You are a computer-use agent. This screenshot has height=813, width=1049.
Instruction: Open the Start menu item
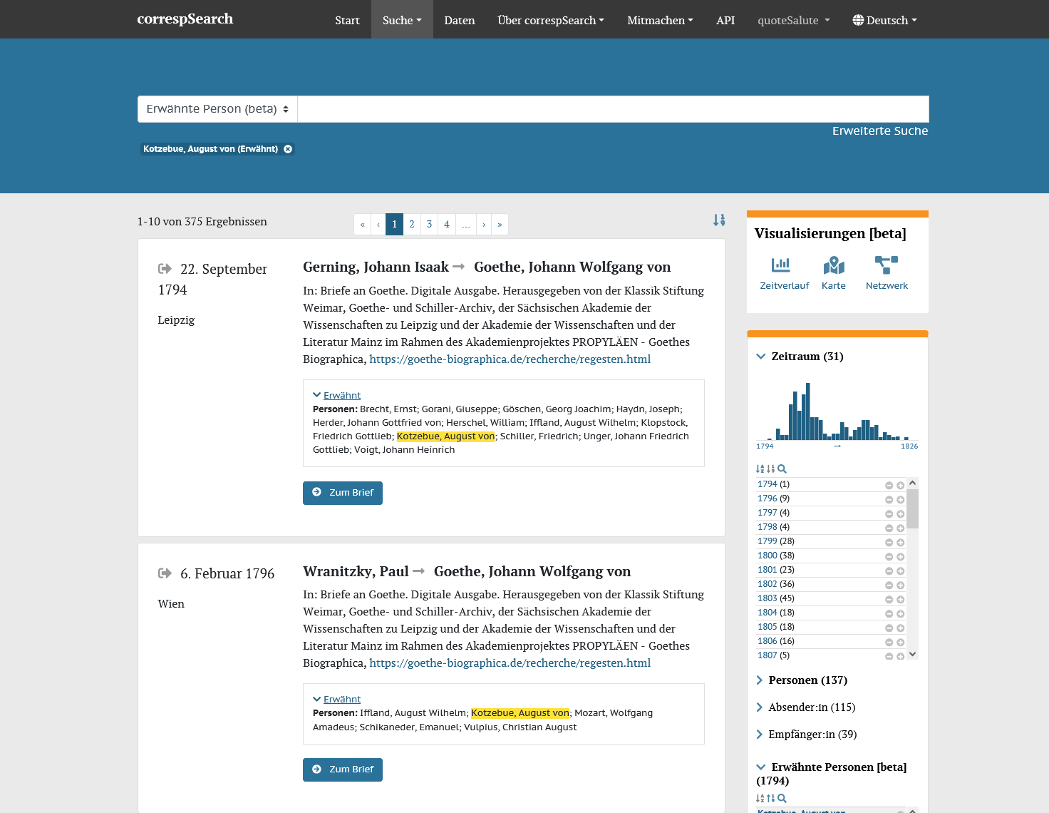click(347, 20)
